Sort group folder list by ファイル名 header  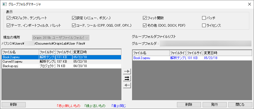[x=151, y=53]
